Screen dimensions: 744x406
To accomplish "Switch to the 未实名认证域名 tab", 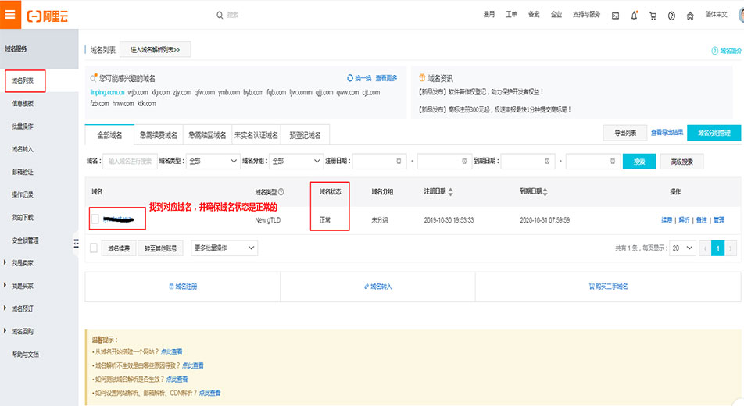I will (256, 135).
